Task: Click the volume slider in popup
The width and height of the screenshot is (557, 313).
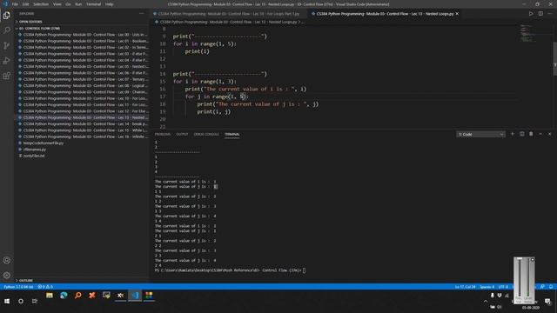Action: point(520,277)
